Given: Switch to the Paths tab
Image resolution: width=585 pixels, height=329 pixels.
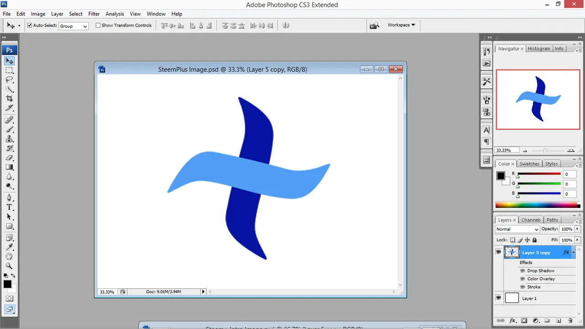Looking at the screenshot, I should pos(553,220).
